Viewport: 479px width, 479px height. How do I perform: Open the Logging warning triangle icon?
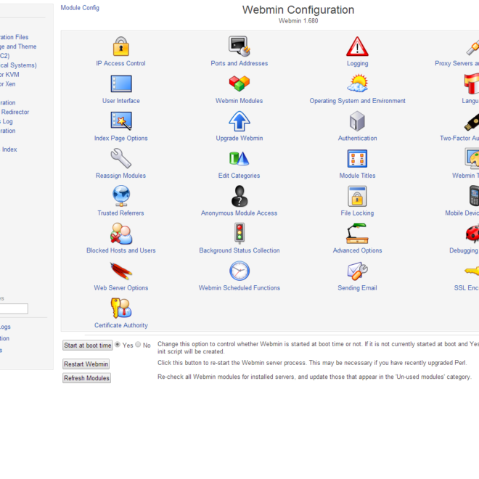click(x=357, y=46)
